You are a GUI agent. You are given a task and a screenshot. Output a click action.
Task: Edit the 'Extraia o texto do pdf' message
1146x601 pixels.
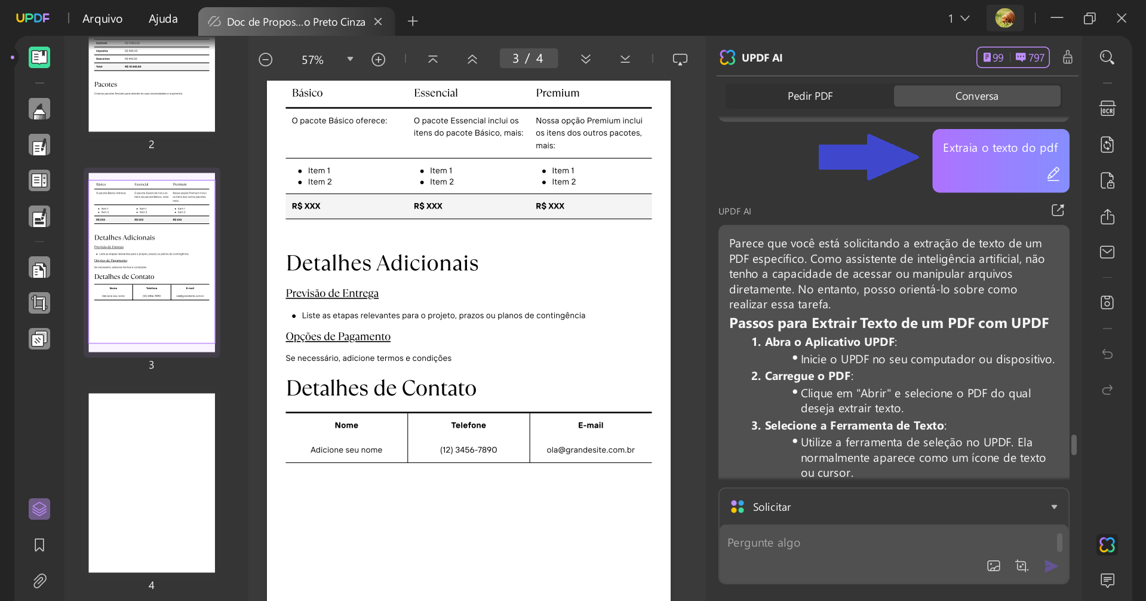(x=1053, y=174)
